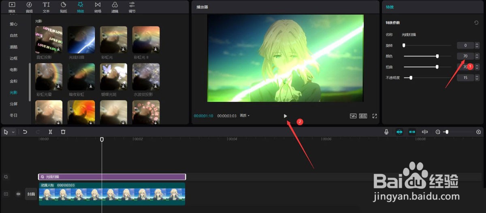Start voice recording with microphone icon
Viewport: 486px width, 213px height.
387,132
